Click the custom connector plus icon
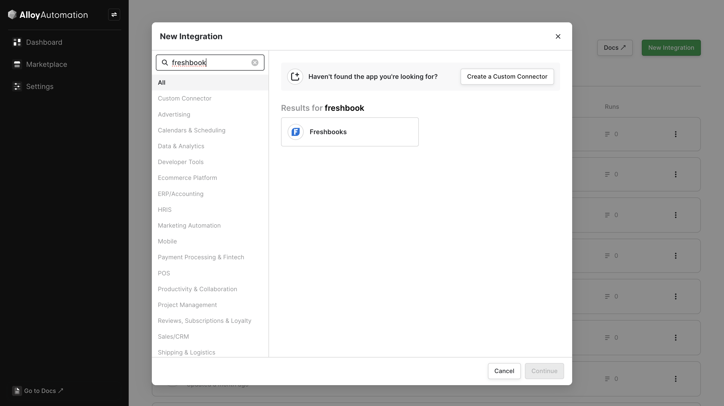Screen dimensions: 724x406 click(295, 76)
